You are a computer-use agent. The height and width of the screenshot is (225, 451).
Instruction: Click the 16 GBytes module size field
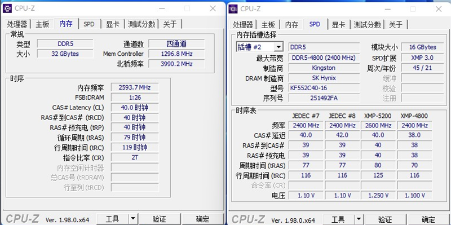pyautogui.click(x=422, y=47)
